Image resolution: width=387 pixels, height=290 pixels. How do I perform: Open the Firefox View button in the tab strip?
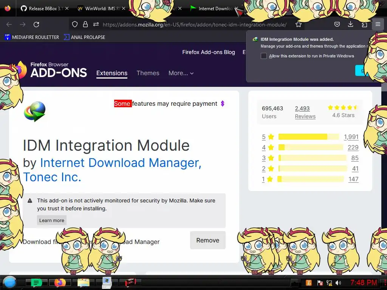coord(8,8)
